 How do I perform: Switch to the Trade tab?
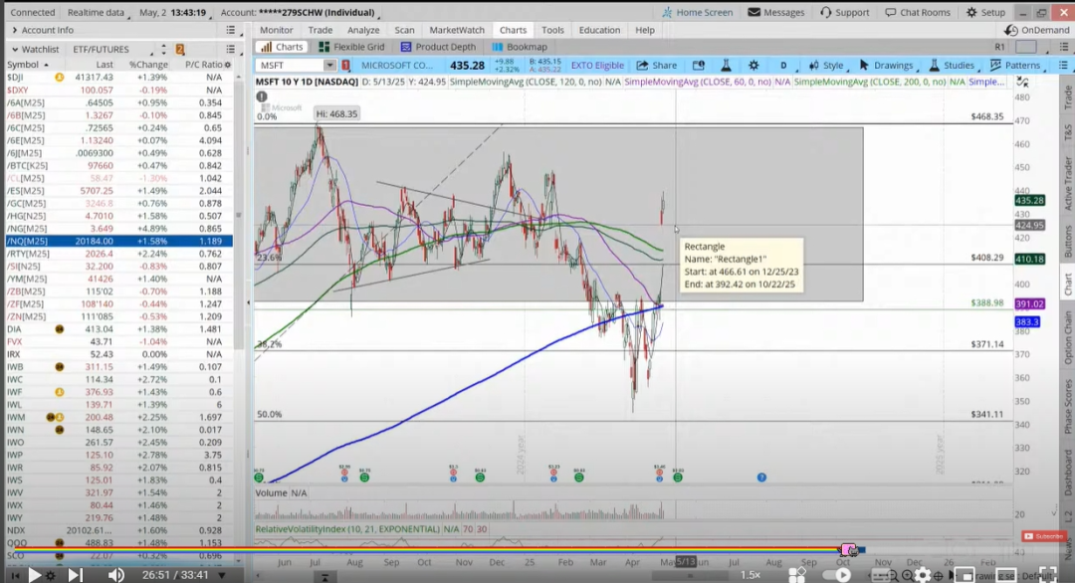[321, 30]
